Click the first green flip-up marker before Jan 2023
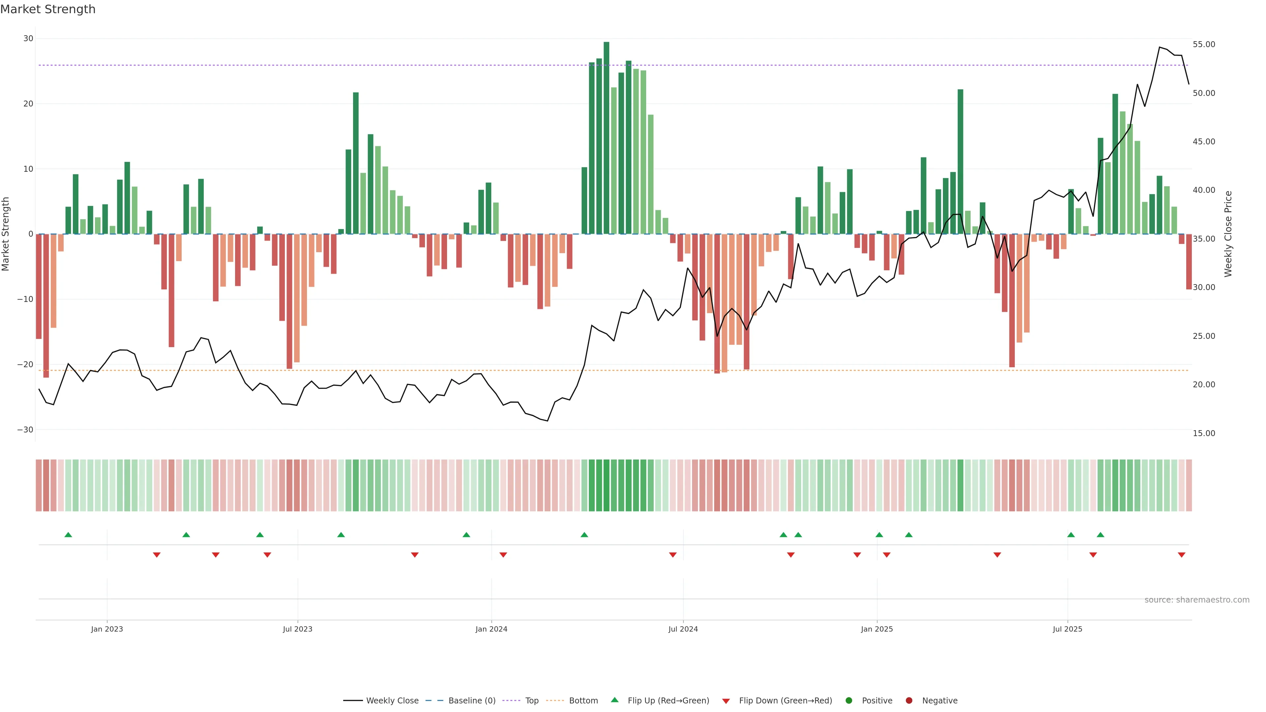Image resolution: width=1266 pixels, height=712 pixels. click(x=68, y=535)
